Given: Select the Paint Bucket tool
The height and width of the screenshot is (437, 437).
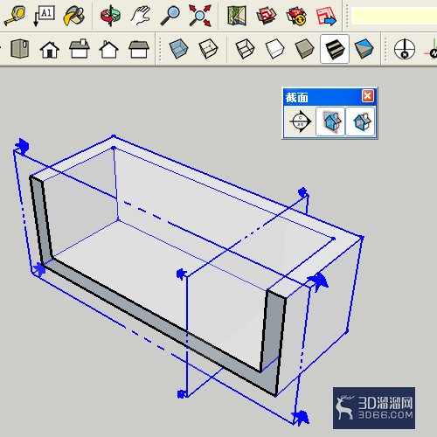Looking at the screenshot, I should [73, 16].
